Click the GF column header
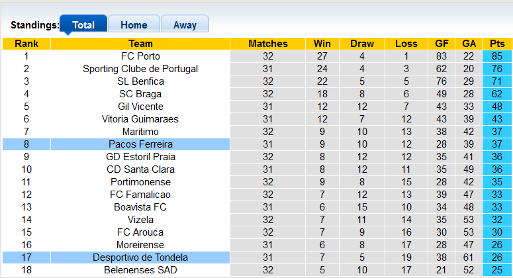 pyautogui.click(x=442, y=44)
